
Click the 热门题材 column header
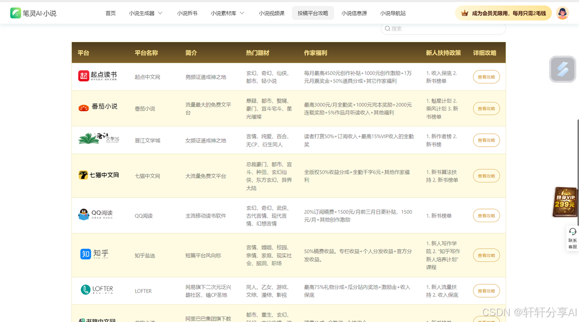click(x=257, y=53)
